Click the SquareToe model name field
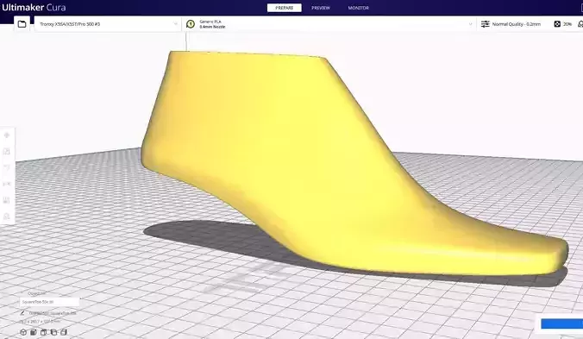The height and width of the screenshot is (339, 583). pos(49,302)
